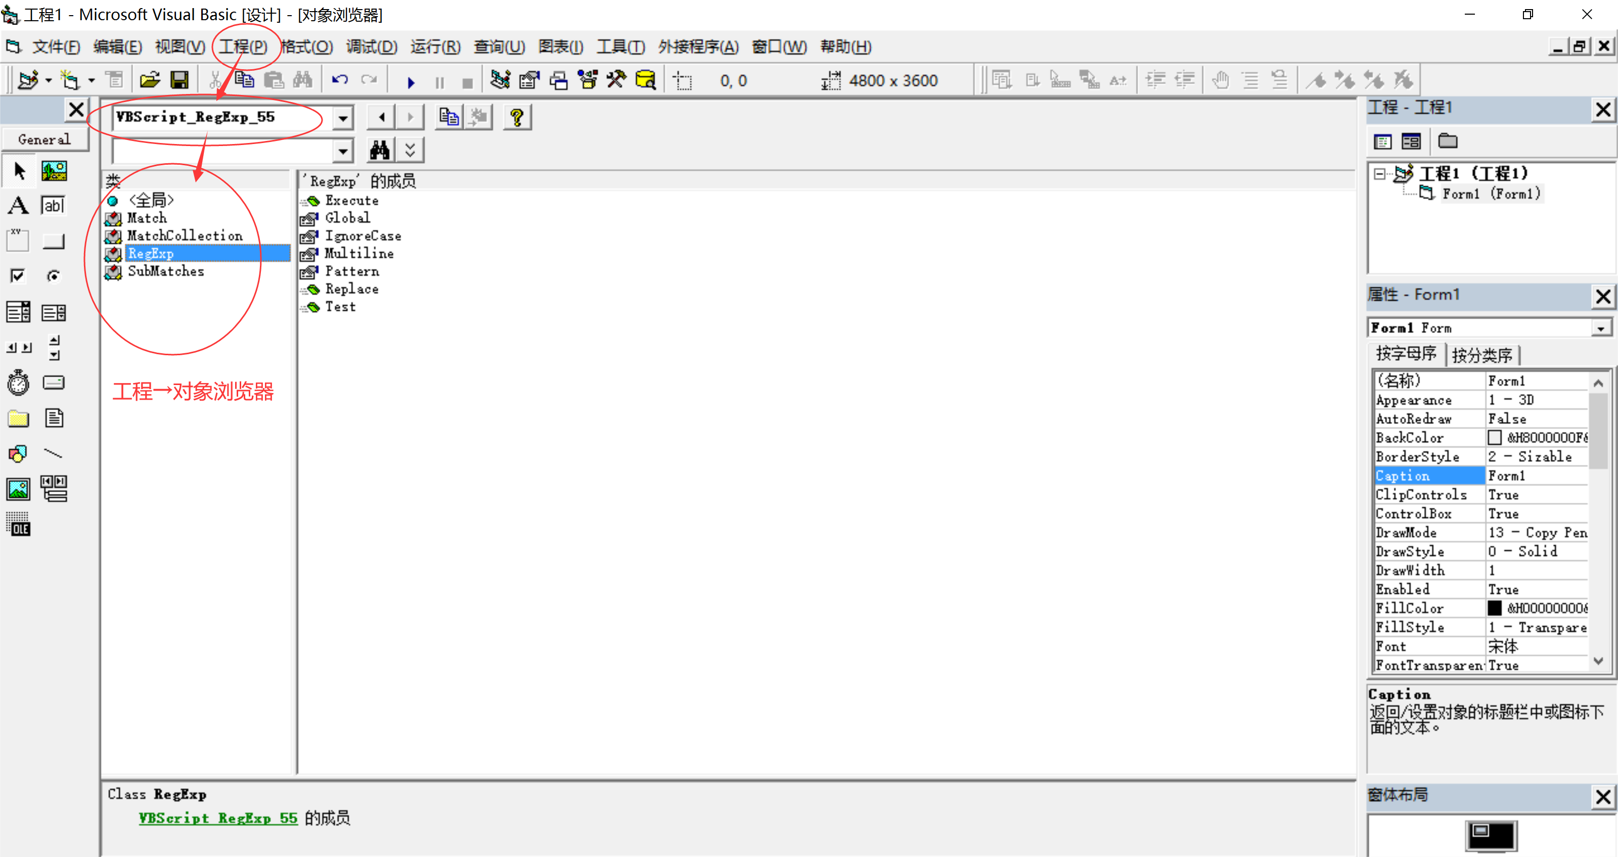The width and height of the screenshot is (1618, 857).
Task: Click the Copy to Clipboard icon in Object Browser
Action: coord(449,117)
